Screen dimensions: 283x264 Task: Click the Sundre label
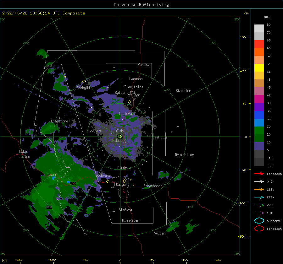(x=95, y=130)
